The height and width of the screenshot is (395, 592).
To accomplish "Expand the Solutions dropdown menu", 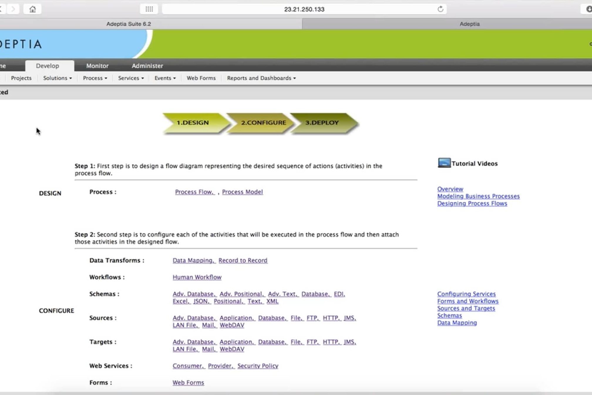I will (x=57, y=78).
